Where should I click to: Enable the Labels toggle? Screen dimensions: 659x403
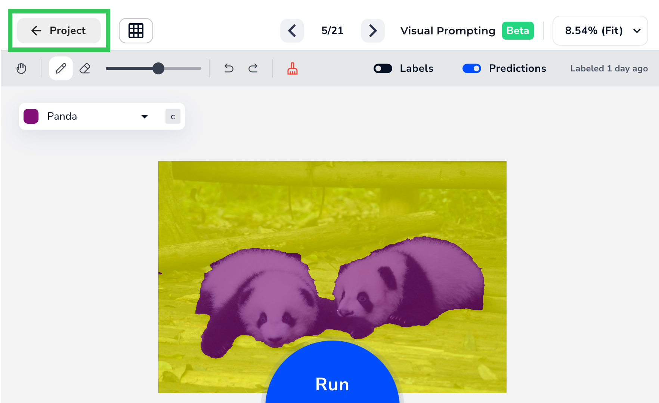pyautogui.click(x=382, y=68)
